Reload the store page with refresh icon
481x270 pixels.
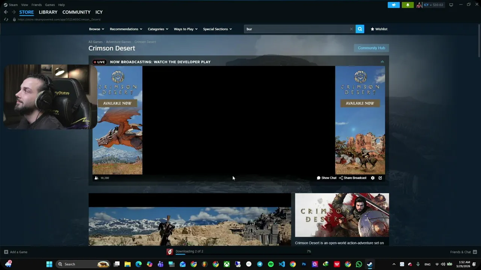6,19
